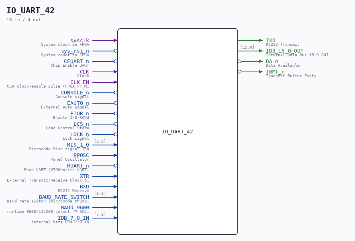
Task: Click the 'System clock in FPGA' description
Action: 65,45
